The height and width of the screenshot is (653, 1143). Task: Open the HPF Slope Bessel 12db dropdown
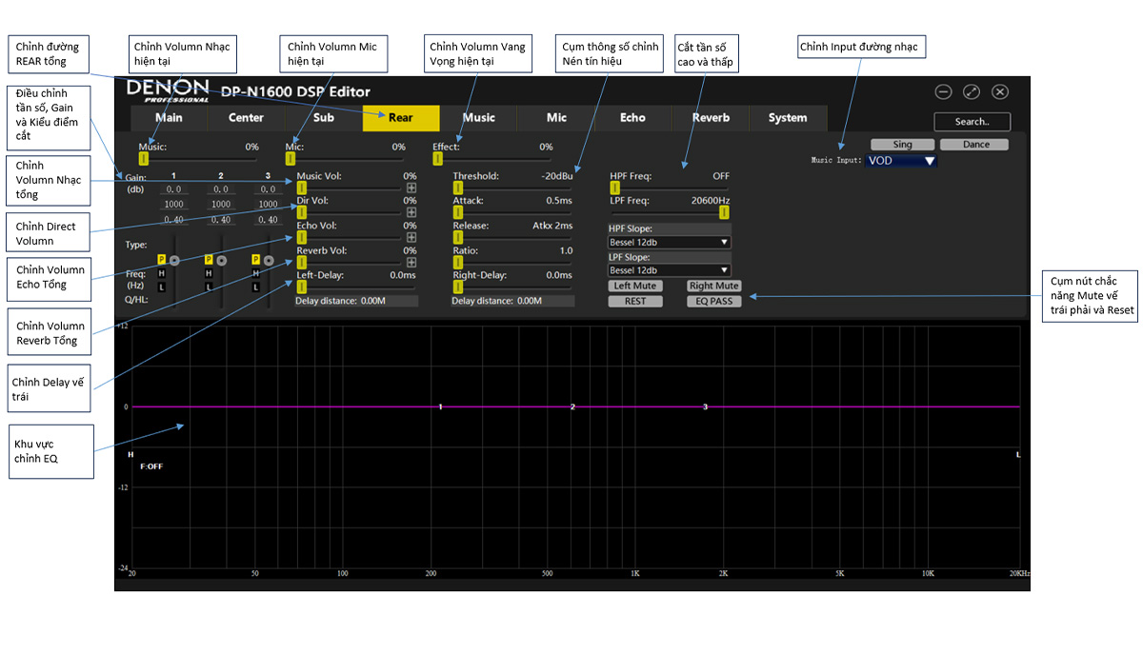[x=670, y=243]
